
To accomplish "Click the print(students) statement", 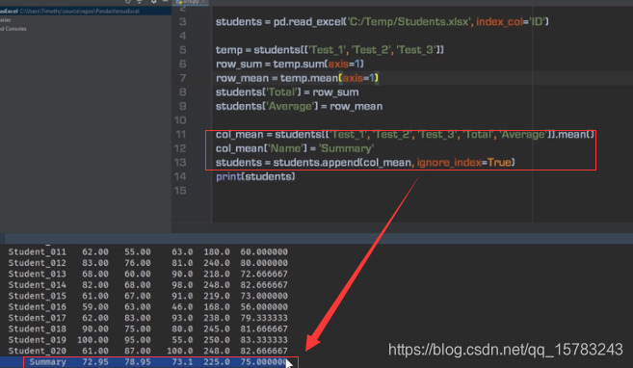I will 255,177.
